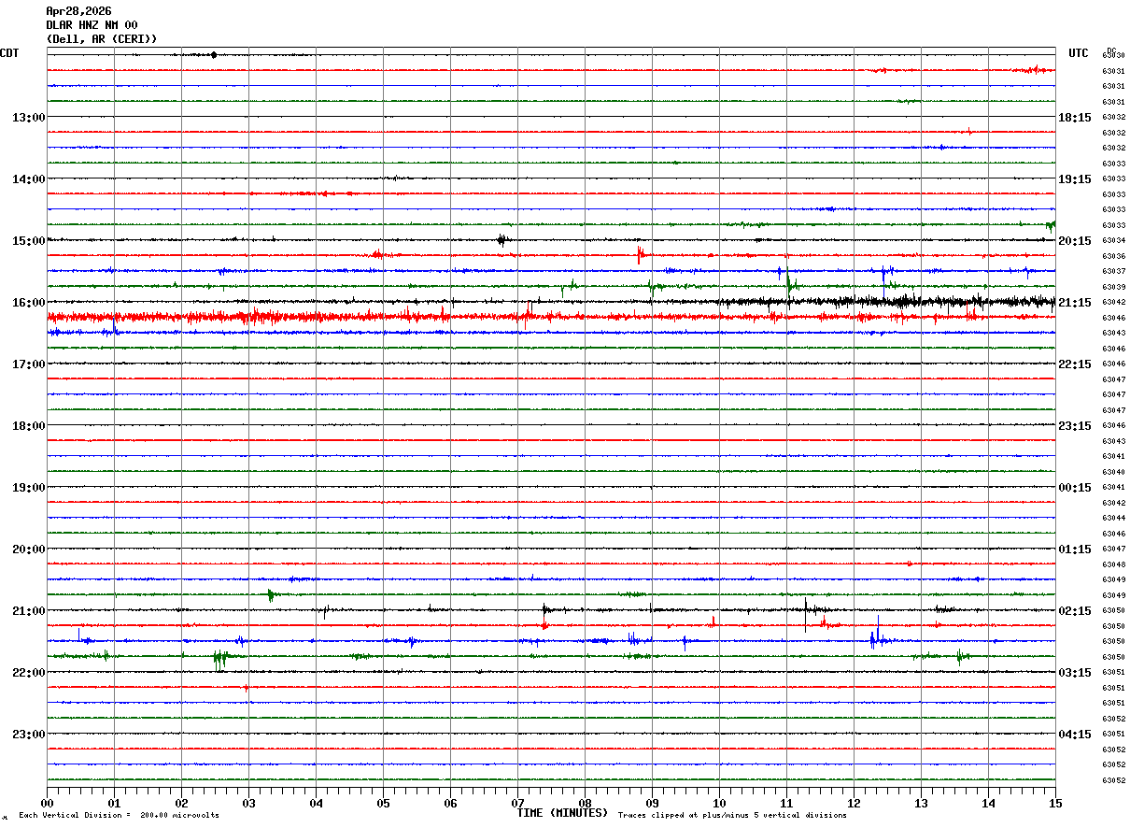The image size is (1130, 828).
Task: Click the date text "Apr28,2026"
Action: (78, 11)
